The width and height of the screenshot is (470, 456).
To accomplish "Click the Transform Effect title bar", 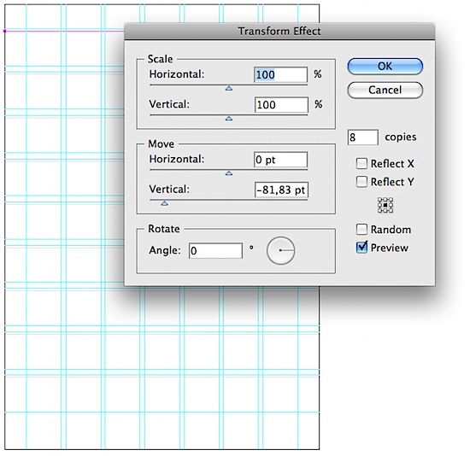I will coord(279,31).
